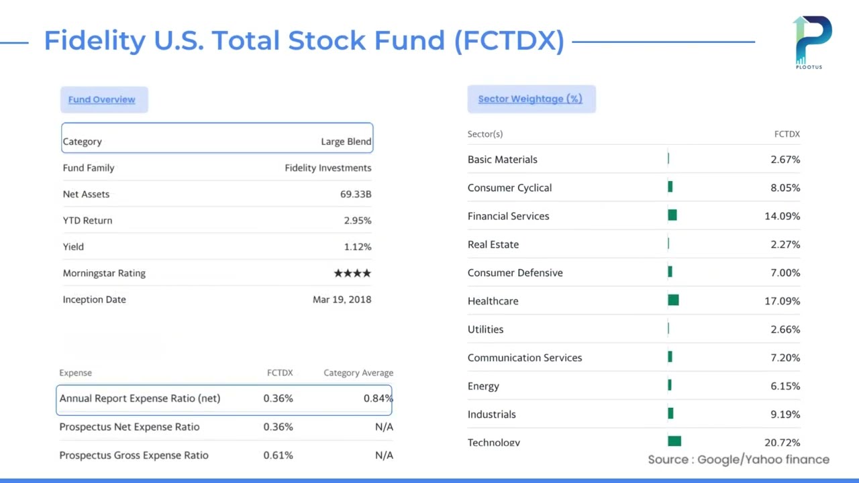Select the Basic Materials sector
This screenshot has height=483, width=859.
tap(503, 160)
